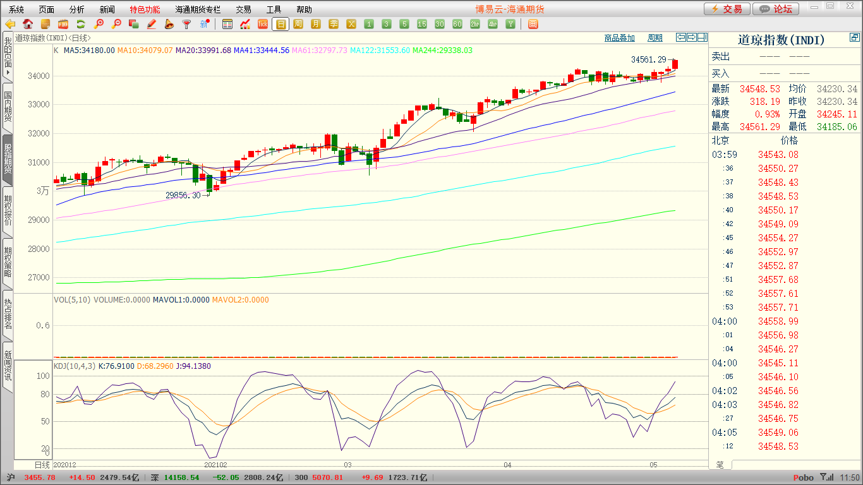The height and width of the screenshot is (485, 863).
Task: Click the 日线 label at chart bottom
Action: click(x=41, y=465)
